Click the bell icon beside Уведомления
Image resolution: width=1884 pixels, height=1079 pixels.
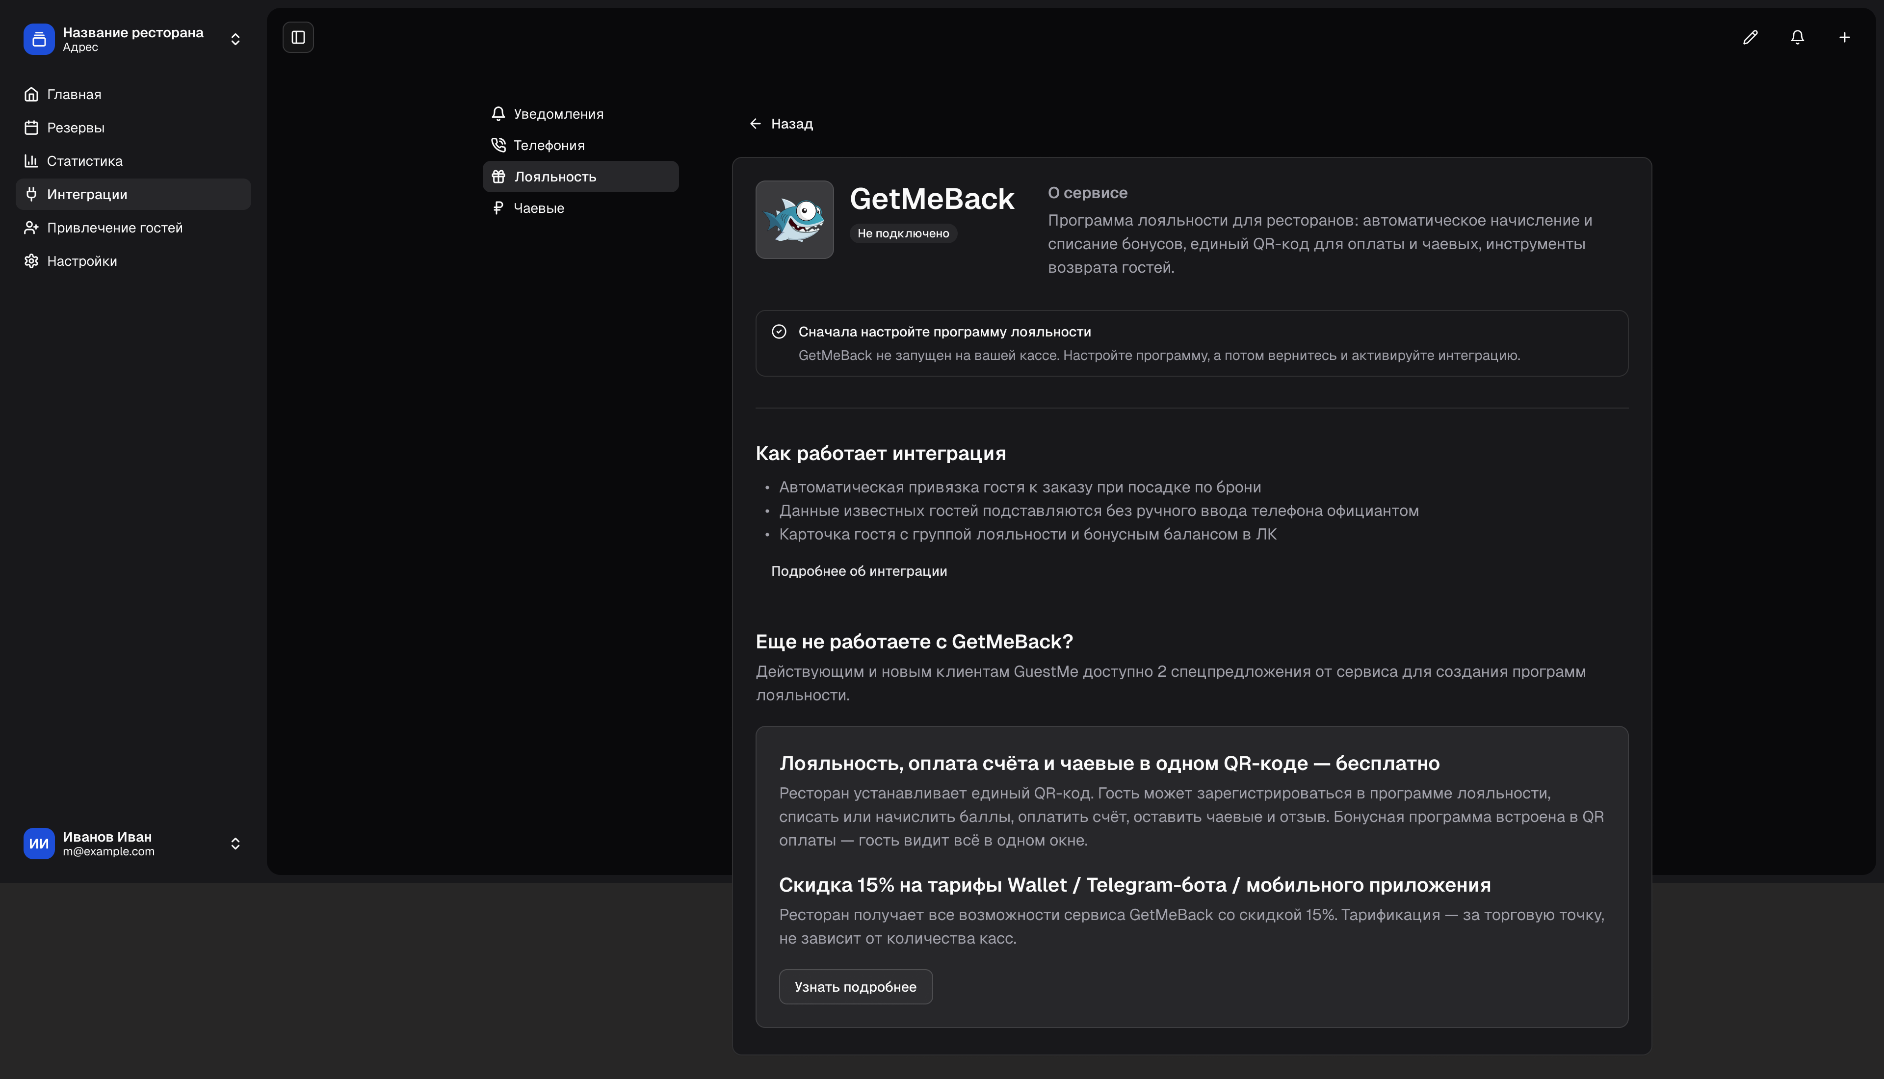(x=498, y=114)
